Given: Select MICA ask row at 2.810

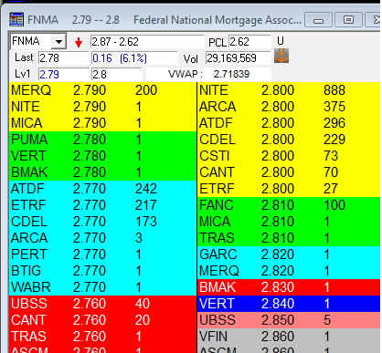Looking at the screenshot, I should click(290, 222).
